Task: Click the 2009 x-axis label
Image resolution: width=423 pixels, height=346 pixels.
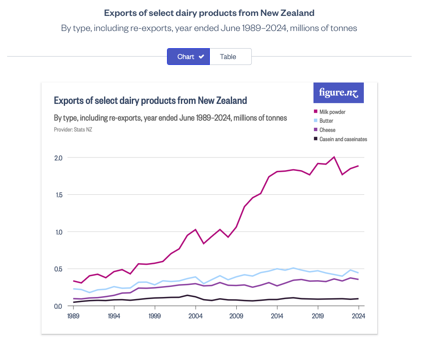Action: pyautogui.click(x=236, y=316)
